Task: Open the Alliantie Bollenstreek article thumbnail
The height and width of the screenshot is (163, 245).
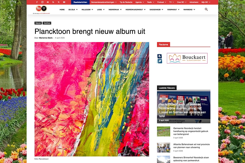Action: coord(164,147)
